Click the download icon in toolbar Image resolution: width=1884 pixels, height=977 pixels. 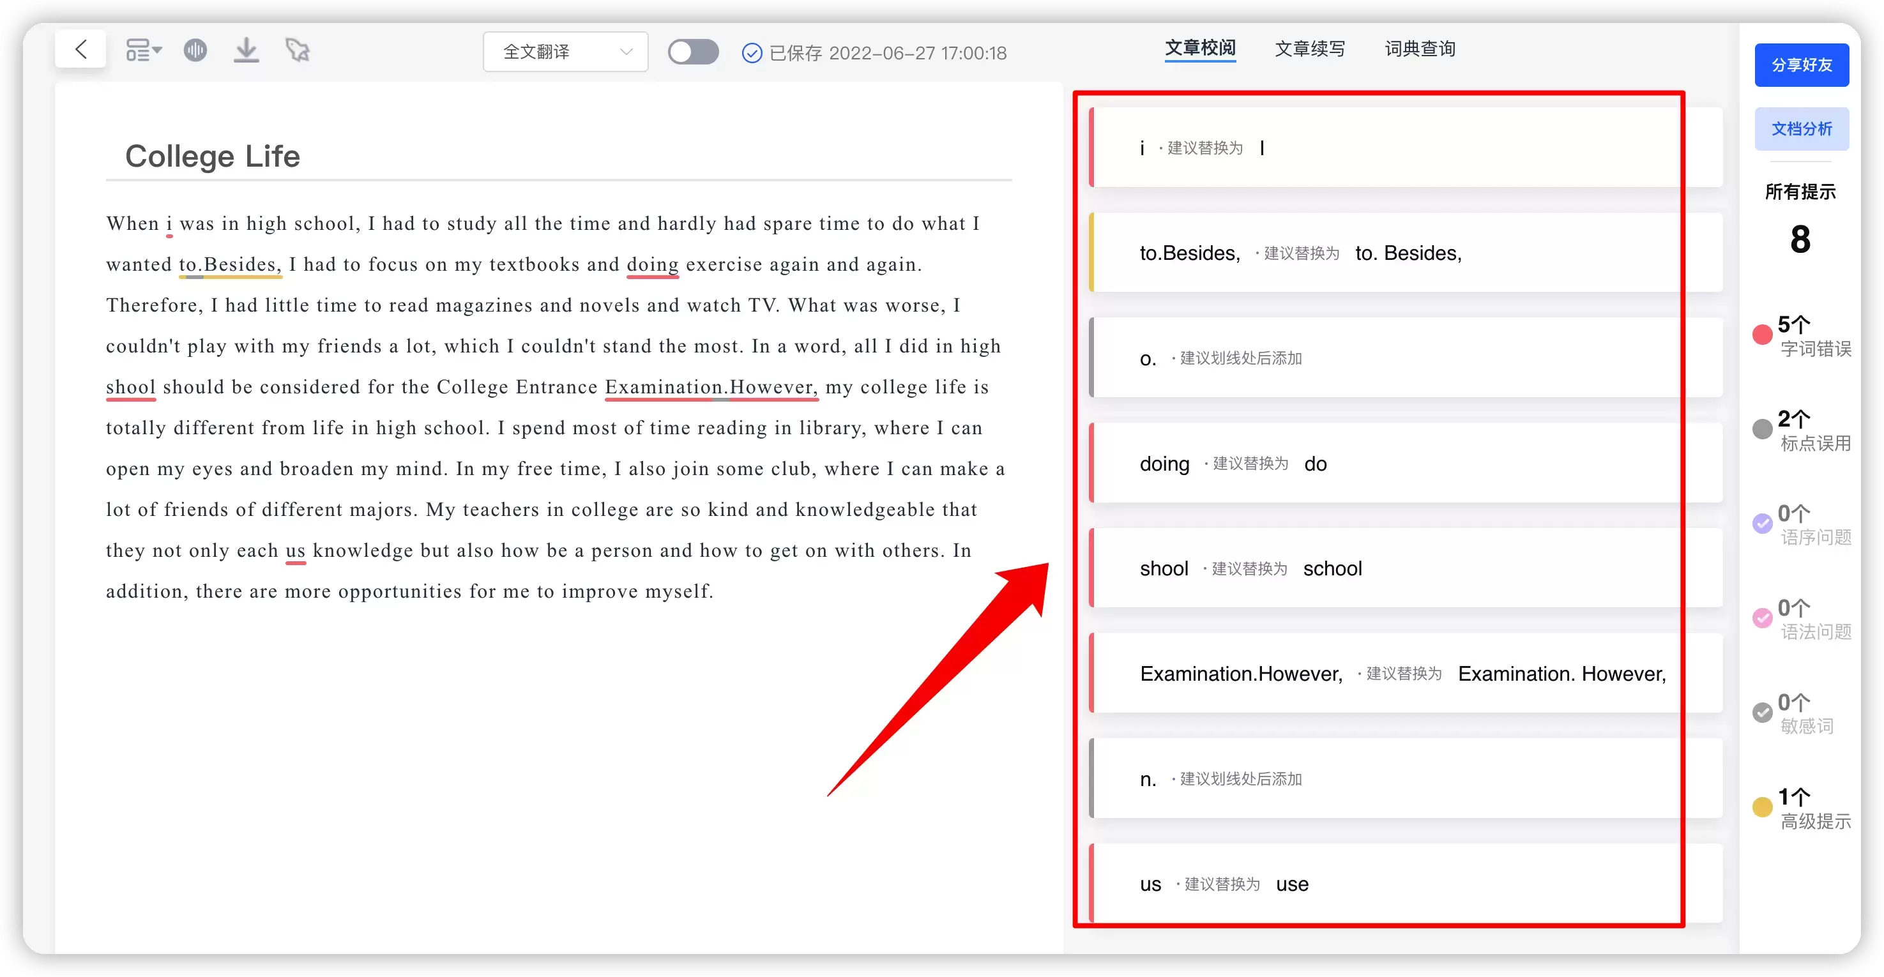247,50
